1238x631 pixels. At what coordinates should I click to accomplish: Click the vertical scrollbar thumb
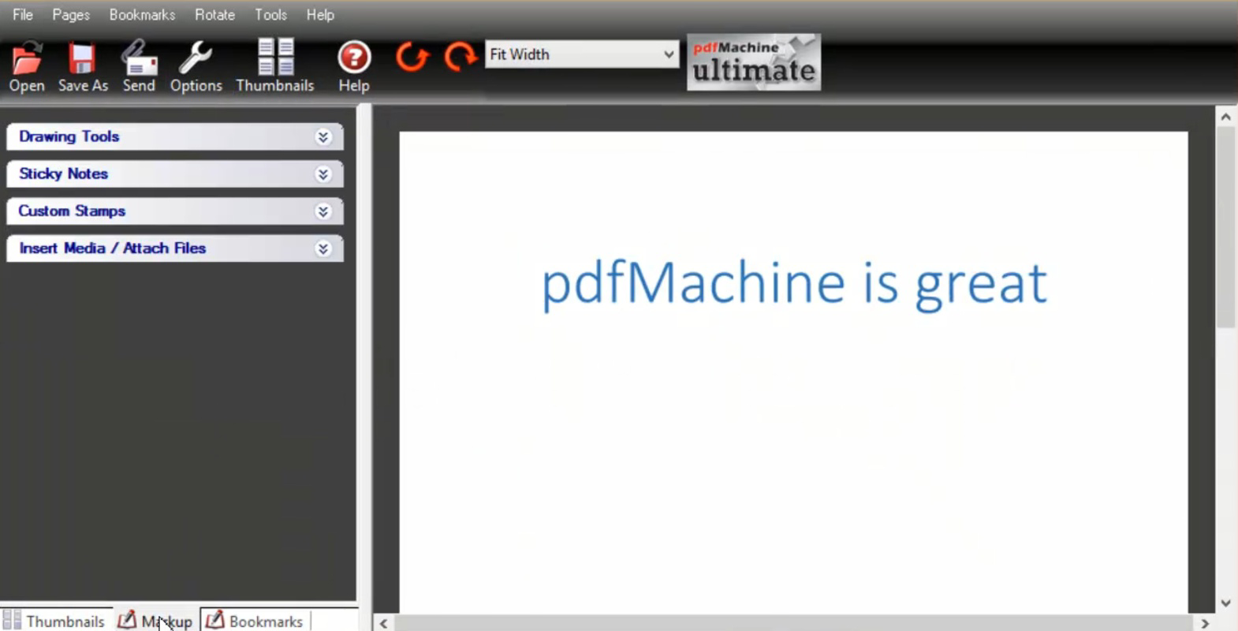point(1225,227)
